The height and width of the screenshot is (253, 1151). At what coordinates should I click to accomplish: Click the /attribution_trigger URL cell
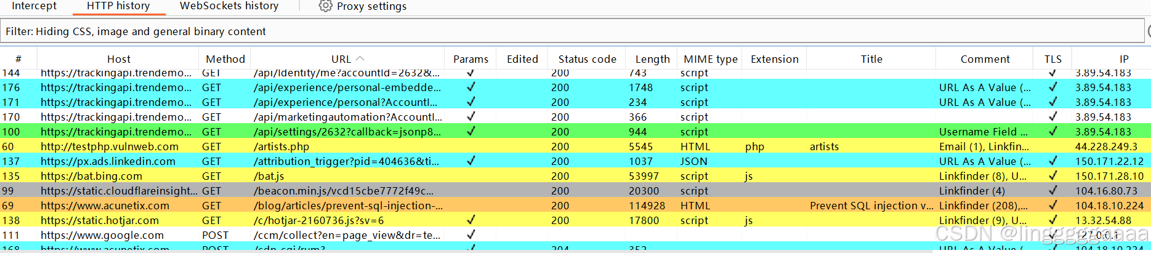[348, 161]
